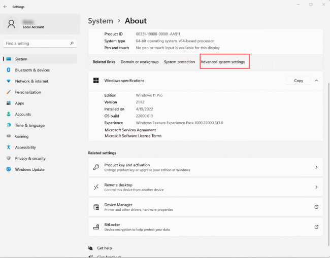This screenshot has height=258, width=330.
Task: Copy the Windows specifications
Action: [299, 81]
